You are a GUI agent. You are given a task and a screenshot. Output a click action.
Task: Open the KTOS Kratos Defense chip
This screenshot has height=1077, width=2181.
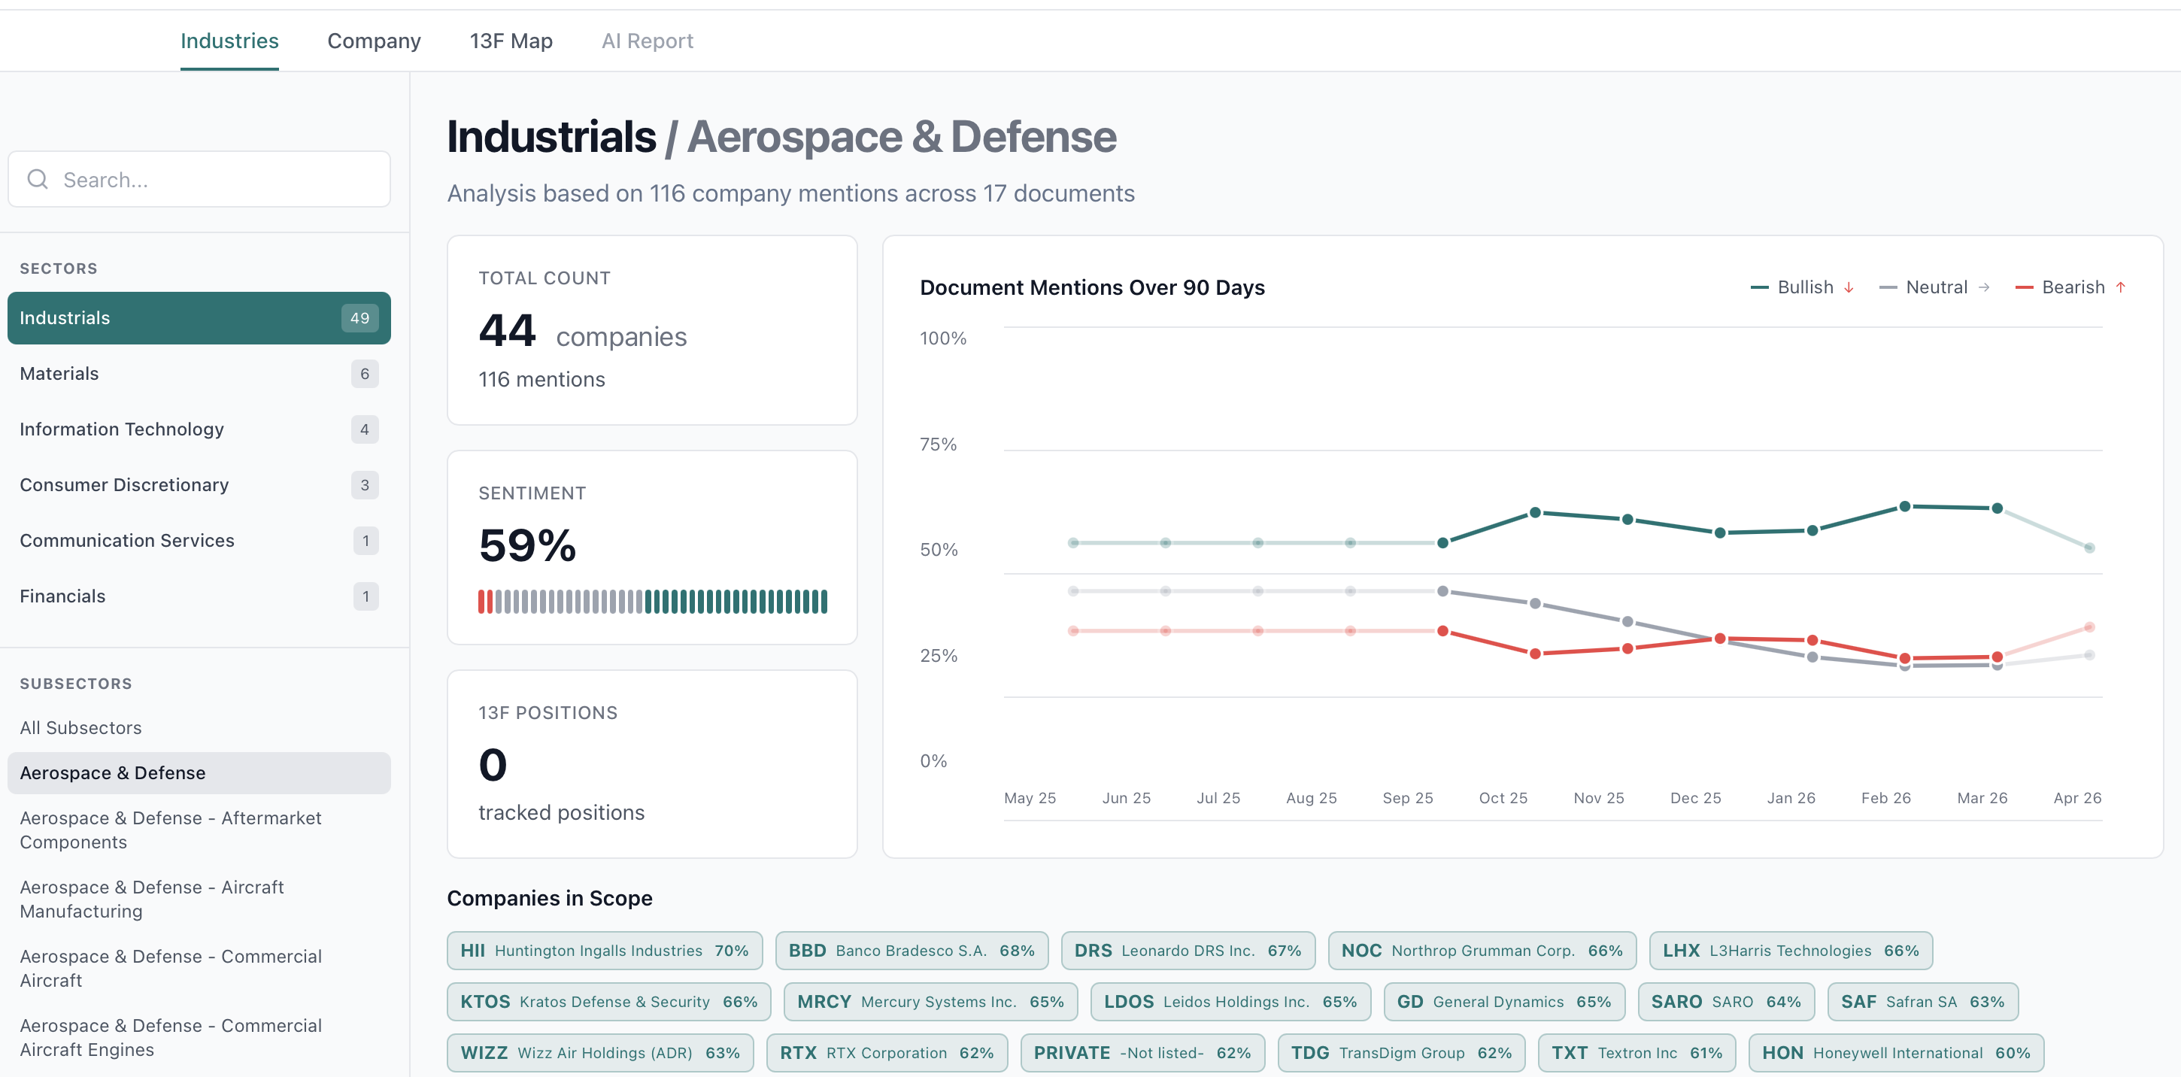point(608,1002)
